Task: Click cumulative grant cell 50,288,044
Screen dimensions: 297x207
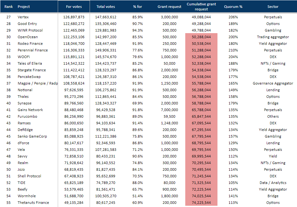Action: click(201, 37)
